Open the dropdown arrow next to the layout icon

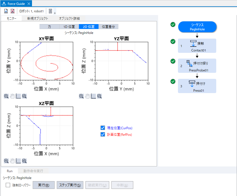point(55,11)
